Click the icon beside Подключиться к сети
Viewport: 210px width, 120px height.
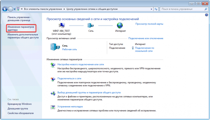53,79
